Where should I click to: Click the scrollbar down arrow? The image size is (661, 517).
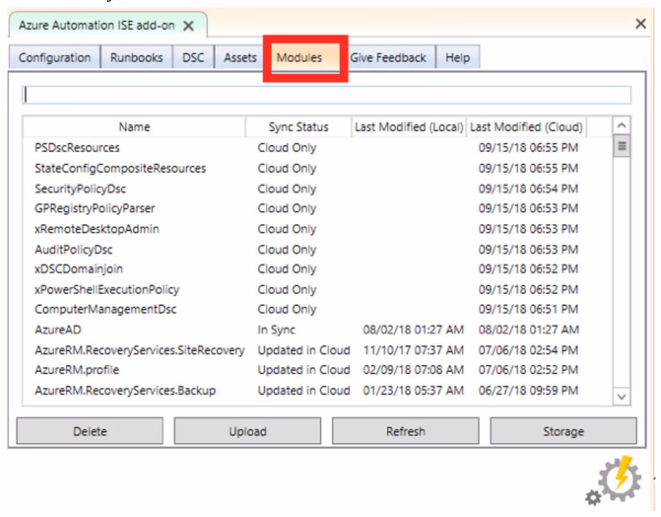[x=622, y=396]
